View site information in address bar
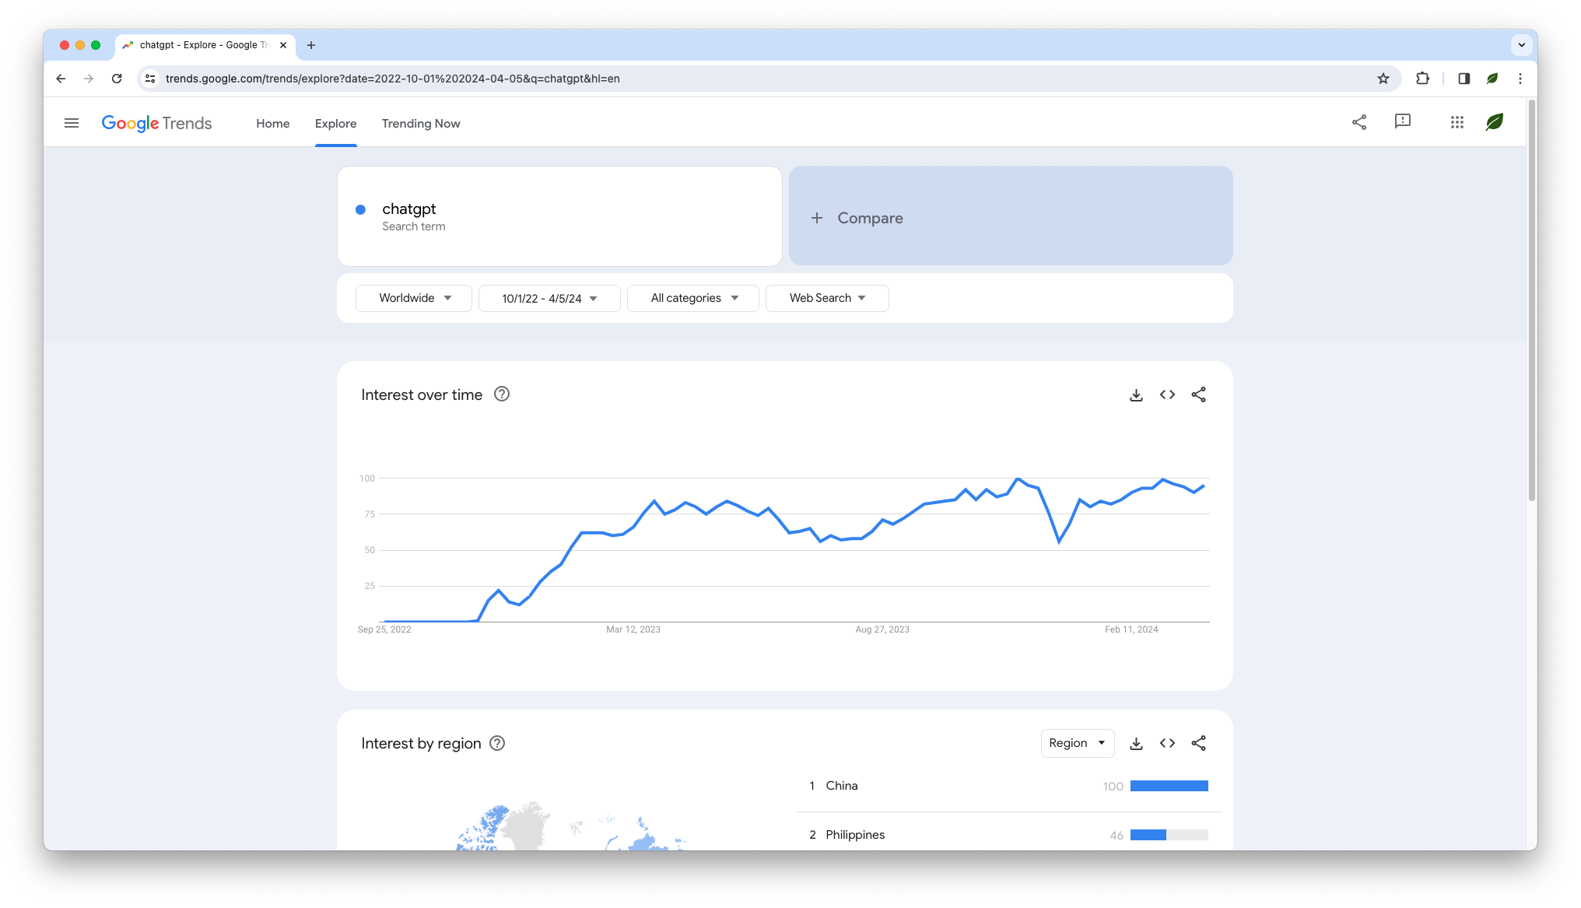This screenshot has width=1581, height=908. pos(151,79)
